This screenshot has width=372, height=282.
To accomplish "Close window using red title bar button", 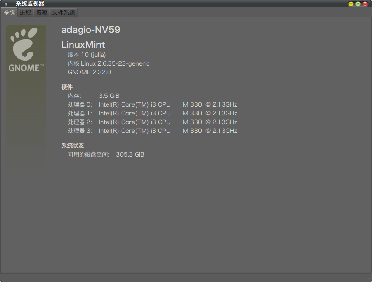I will tap(365, 4).
